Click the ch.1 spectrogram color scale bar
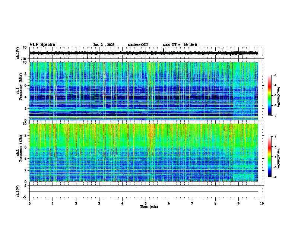The width and height of the screenshot is (295, 228). coord(270,95)
